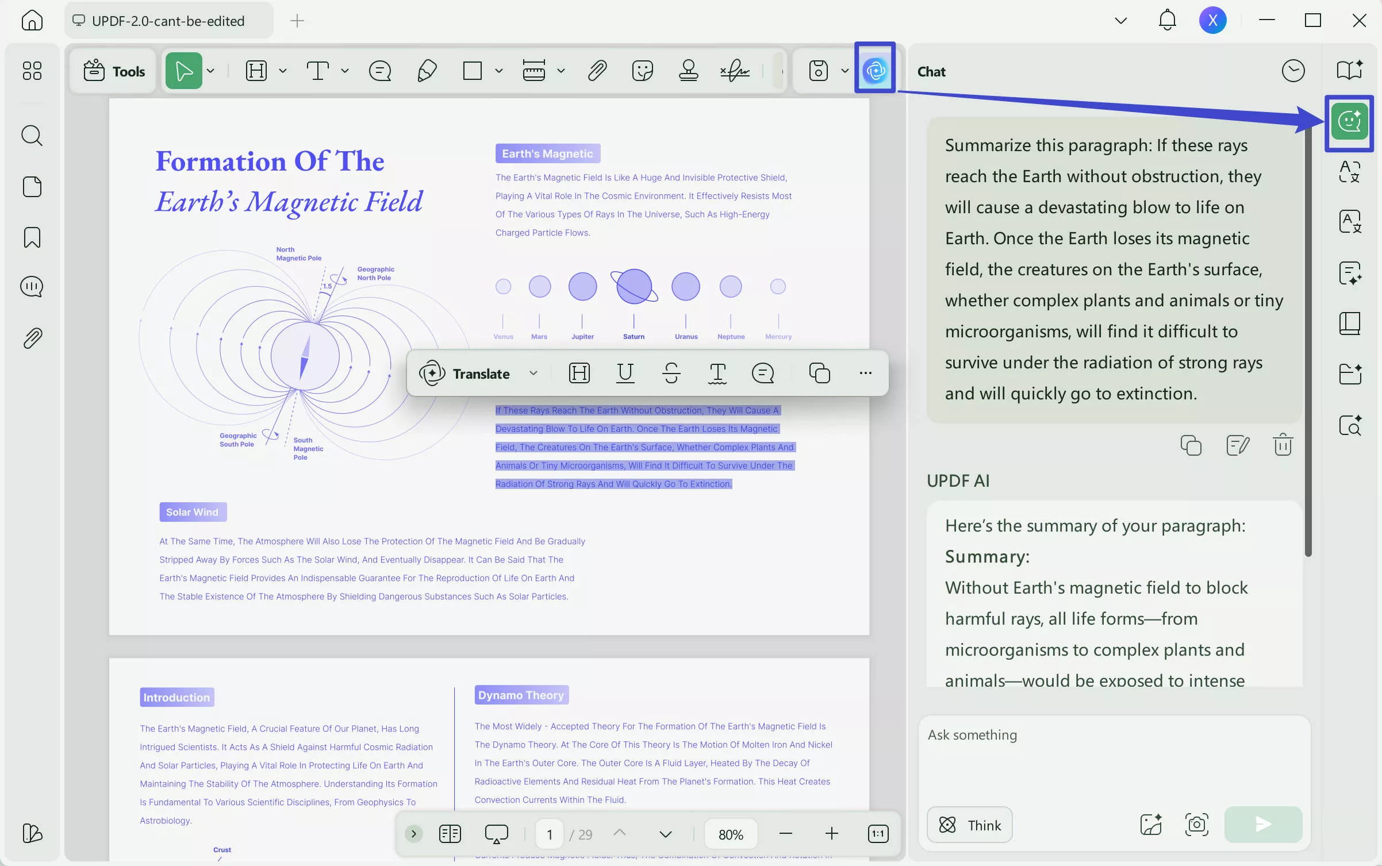Select the Pencil annotation tool
The width and height of the screenshot is (1382, 866).
click(426, 70)
